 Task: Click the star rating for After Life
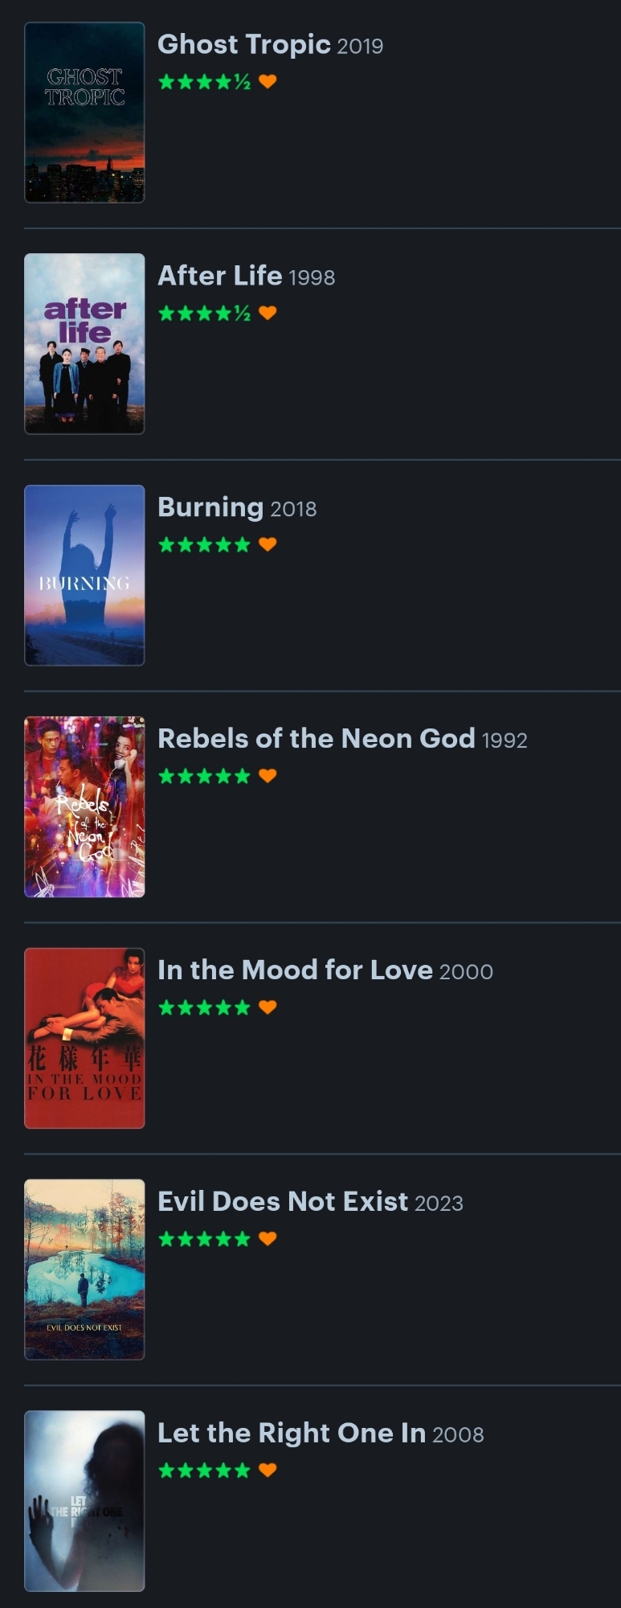[204, 313]
